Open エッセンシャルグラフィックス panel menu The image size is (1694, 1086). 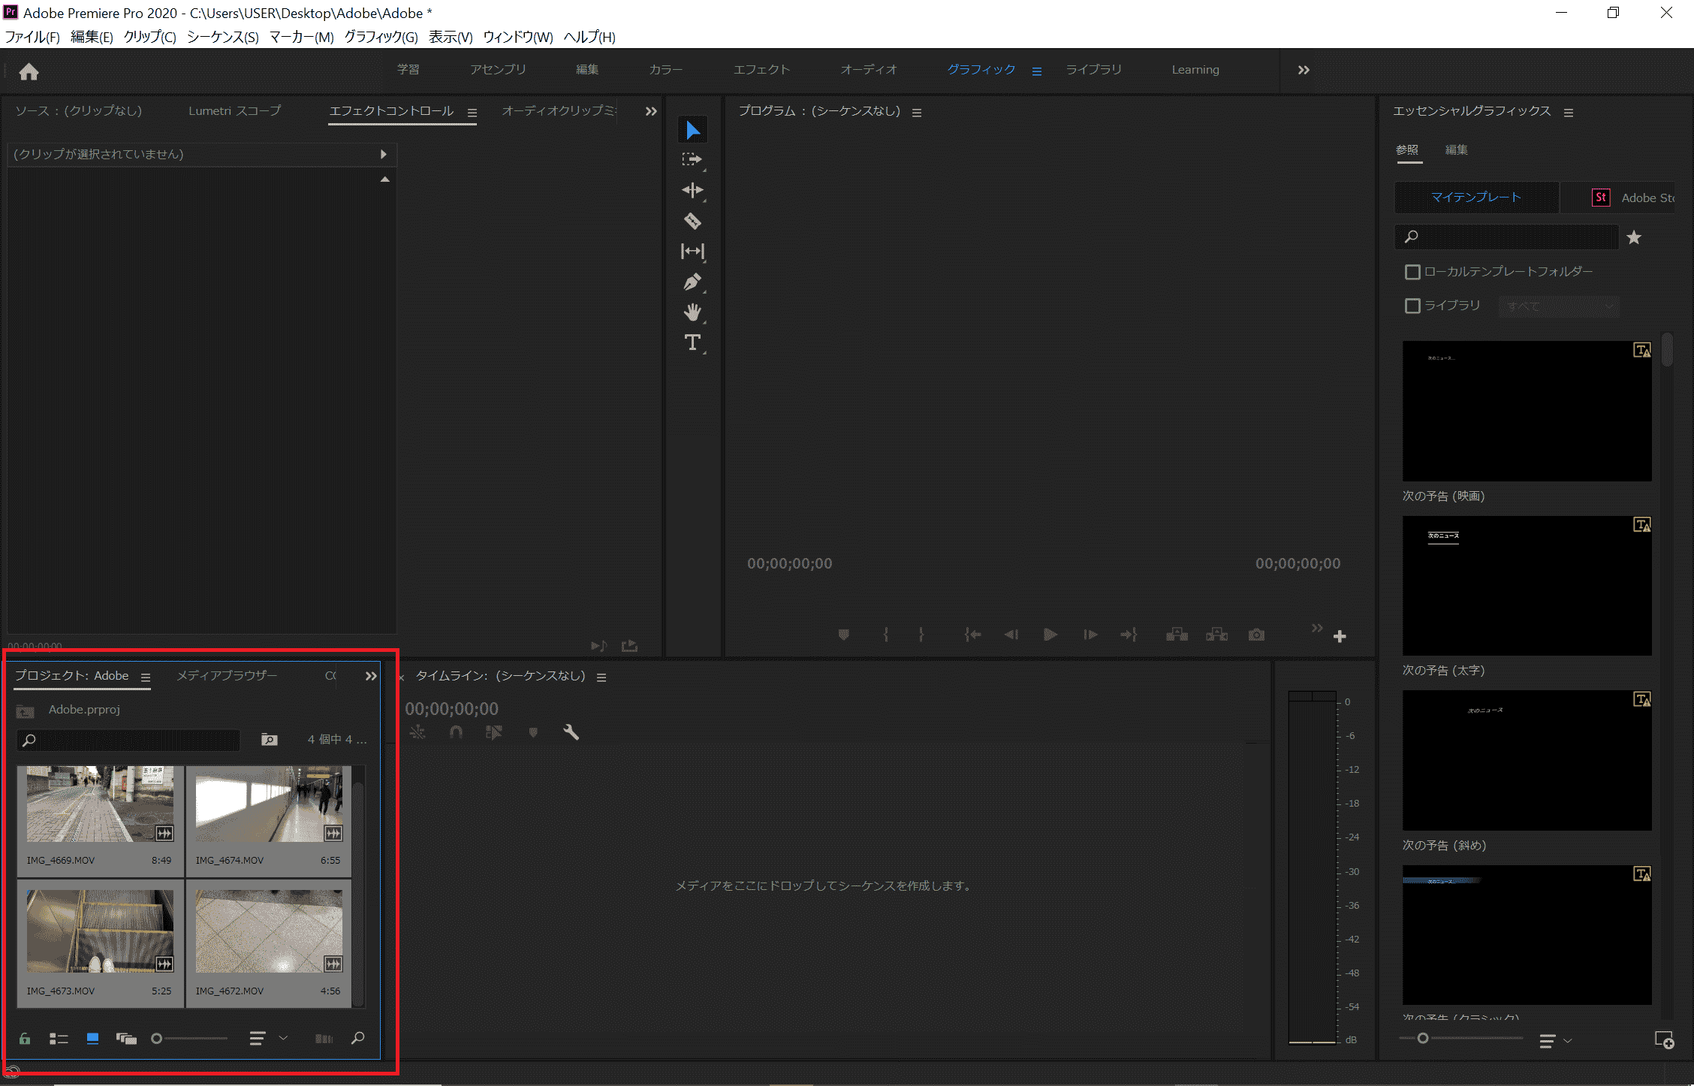[x=1569, y=113]
